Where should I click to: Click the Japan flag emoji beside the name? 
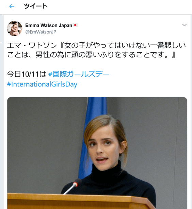click(x=75, y=25)
